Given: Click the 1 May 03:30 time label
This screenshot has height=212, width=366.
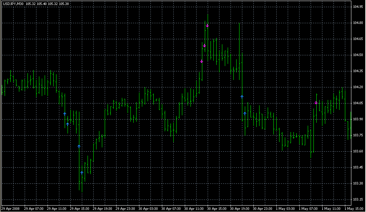Looking at the screenshot, I should pos(285,208).
